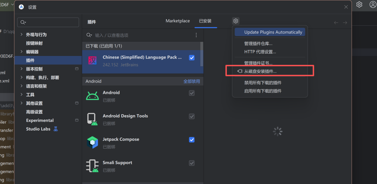The height and width of the screenshot is (184, 377).
Task: Click the plugin list search magnifier icon
Action: (89, 35)
